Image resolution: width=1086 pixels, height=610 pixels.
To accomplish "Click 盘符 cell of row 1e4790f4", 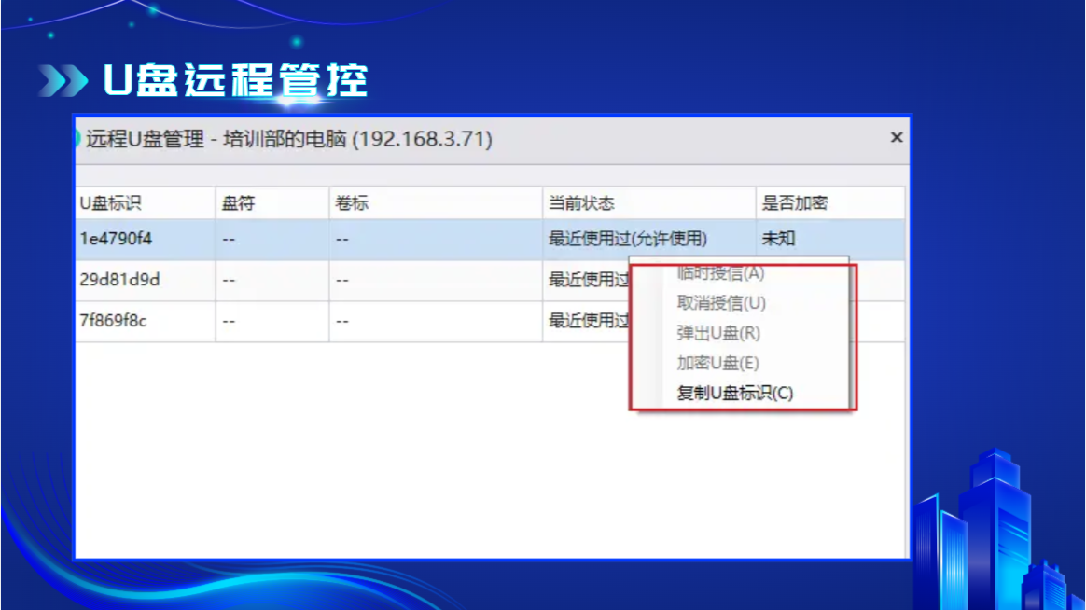I will coord(272,240).
